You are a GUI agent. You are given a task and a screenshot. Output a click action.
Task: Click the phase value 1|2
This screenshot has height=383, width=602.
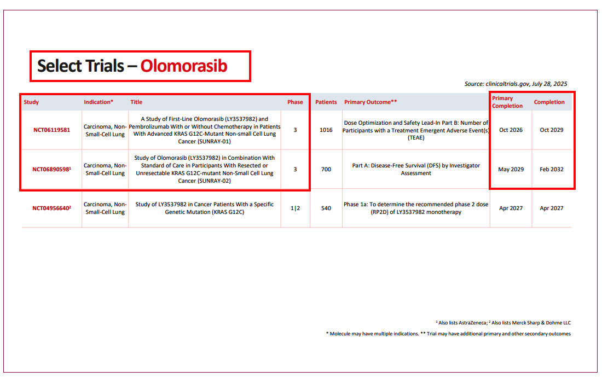click(295, 208)
